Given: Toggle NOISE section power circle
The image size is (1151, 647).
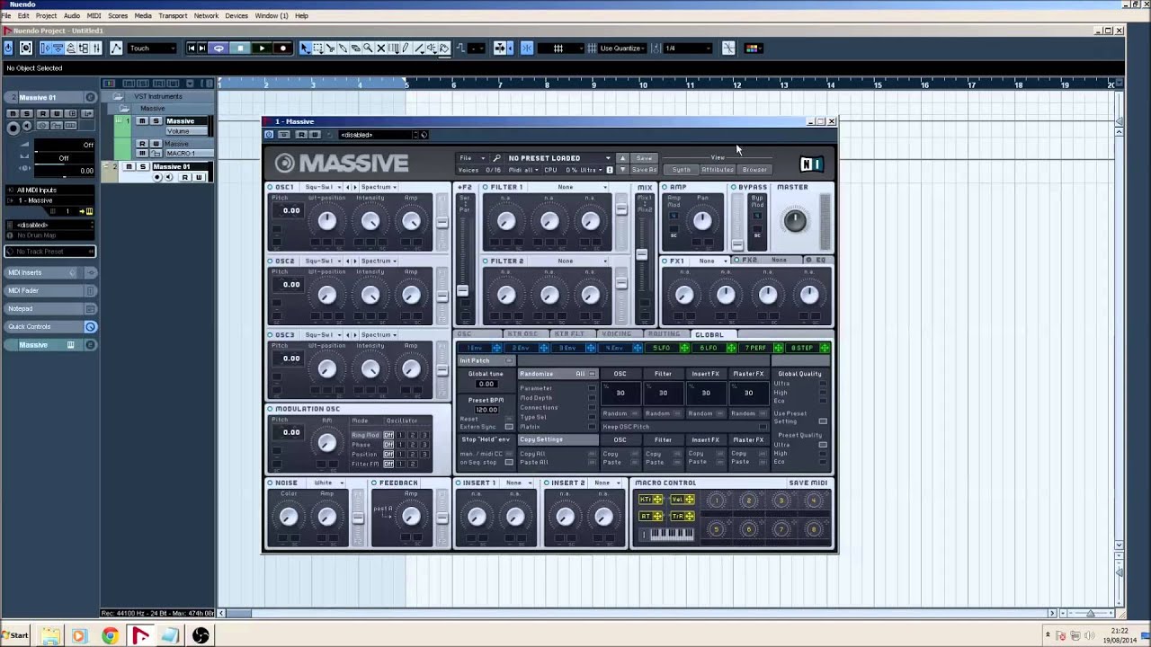Looking at the screenshot, I should point(270,483).
